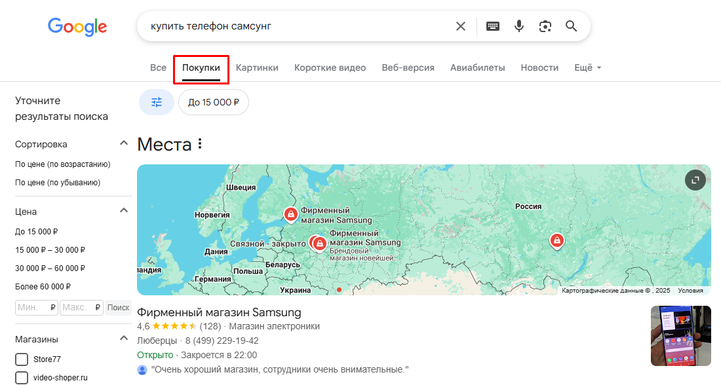Check the video-shoper.ru checkbox
Viewport: 721px width, 385px height.
point(20,378)
